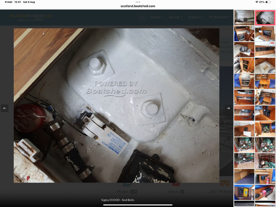The width and height of the screenshot is (276, 207).
Task: Expand the Buying dropdown menu
Action: tap(176, 17)
